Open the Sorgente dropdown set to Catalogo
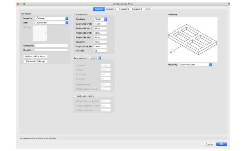This screenshot has height=151, width=243. click(51, 18)
